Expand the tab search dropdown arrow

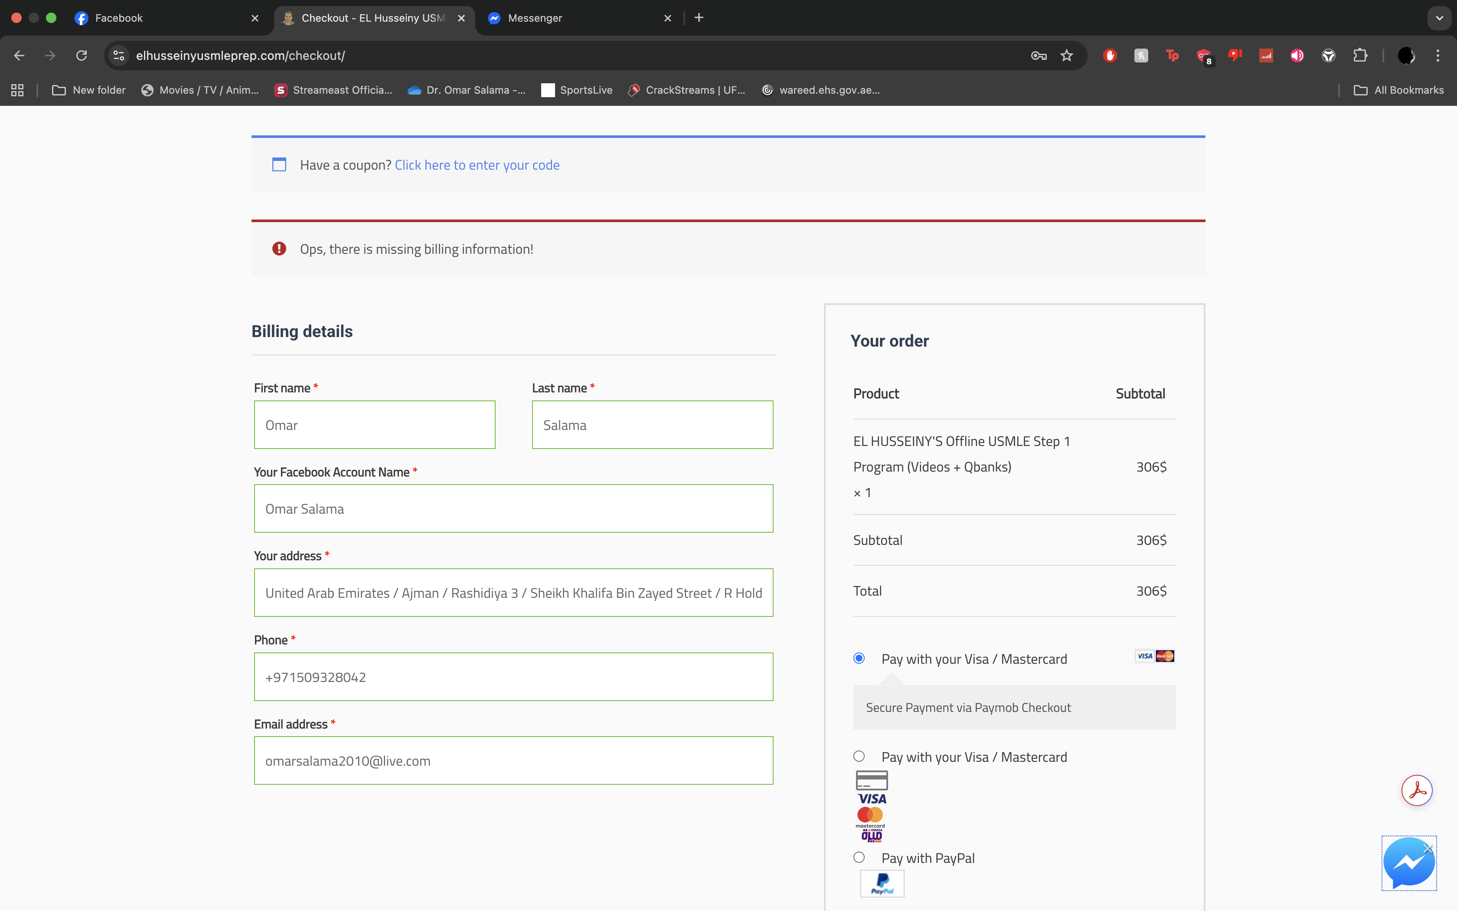1439,18
